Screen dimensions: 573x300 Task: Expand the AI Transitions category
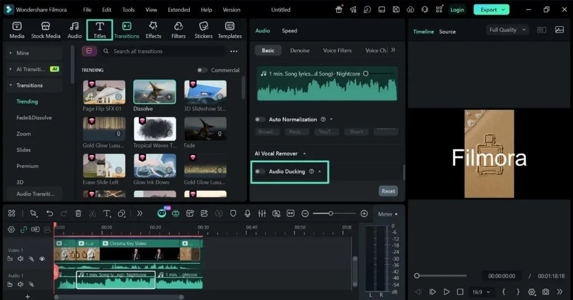pos(10,69)
